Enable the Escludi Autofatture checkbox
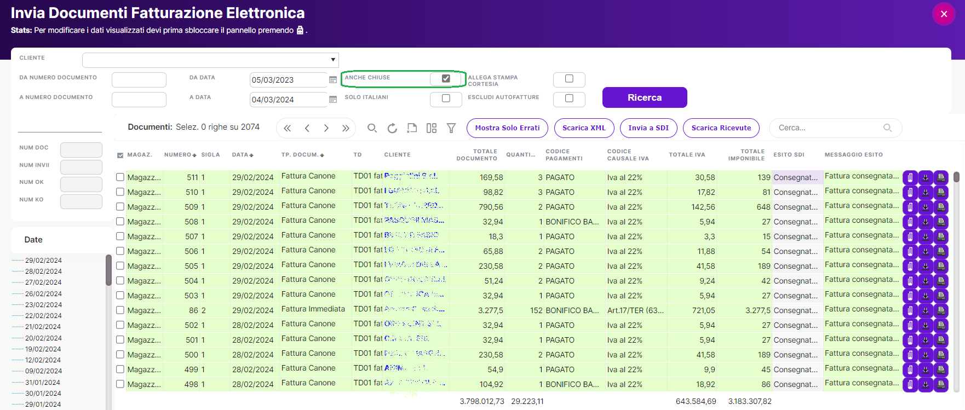 (x=569, y=99)
